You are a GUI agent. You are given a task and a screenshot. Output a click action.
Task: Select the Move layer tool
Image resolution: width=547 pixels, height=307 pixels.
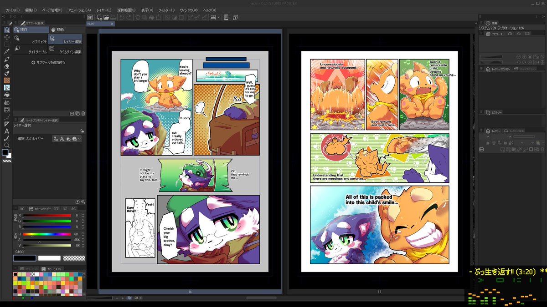pyautogui.click(x=7, y=37)
